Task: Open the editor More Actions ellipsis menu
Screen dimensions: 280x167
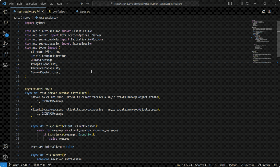Action: (x=275, y=11)
